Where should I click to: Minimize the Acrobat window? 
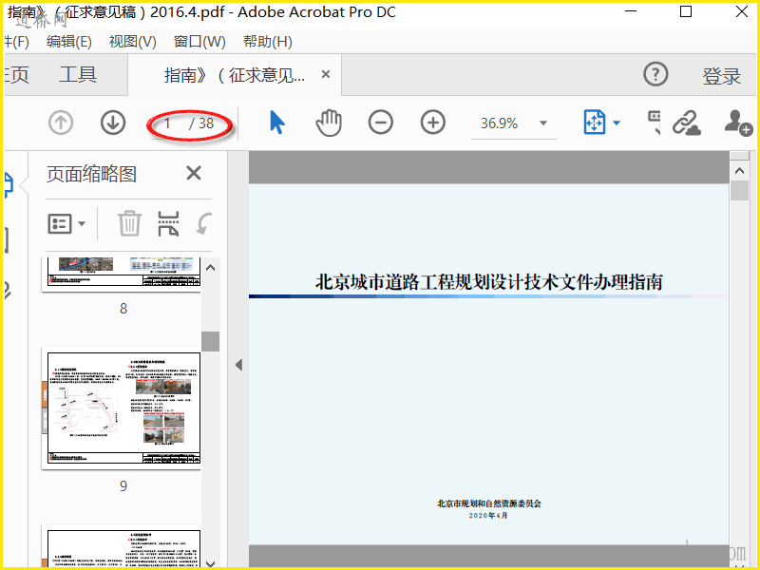[x=631, y=11]
